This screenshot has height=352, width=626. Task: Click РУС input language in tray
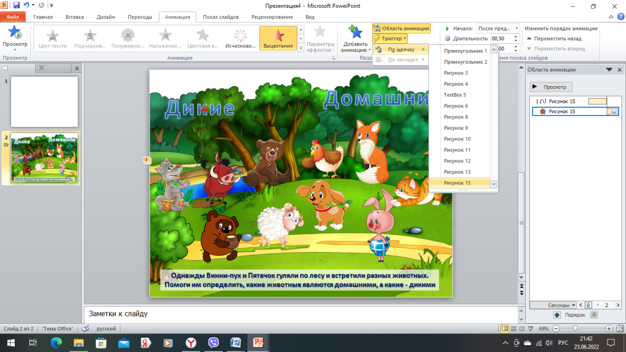coord(563,342)
